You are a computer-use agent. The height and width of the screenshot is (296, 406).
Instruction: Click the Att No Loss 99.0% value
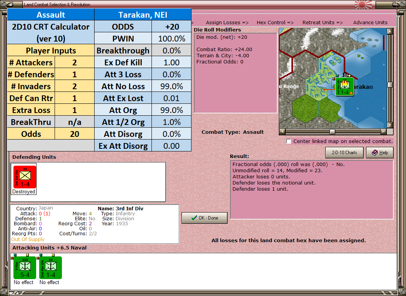pos(171,86)
